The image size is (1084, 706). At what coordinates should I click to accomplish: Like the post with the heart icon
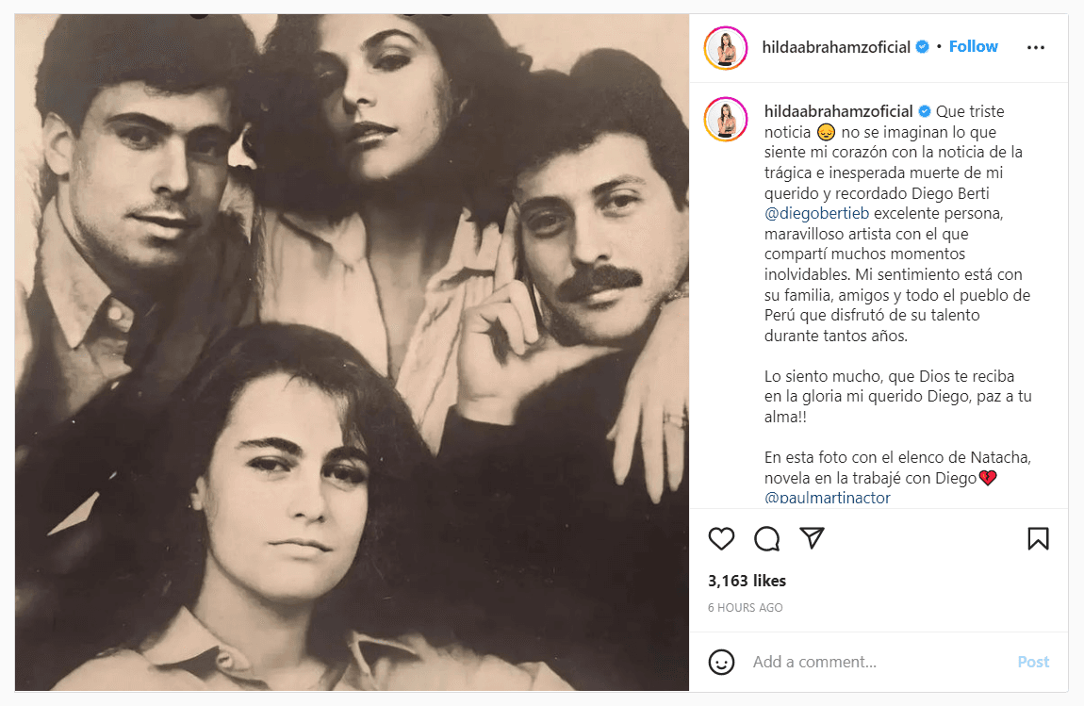[721, 538]
